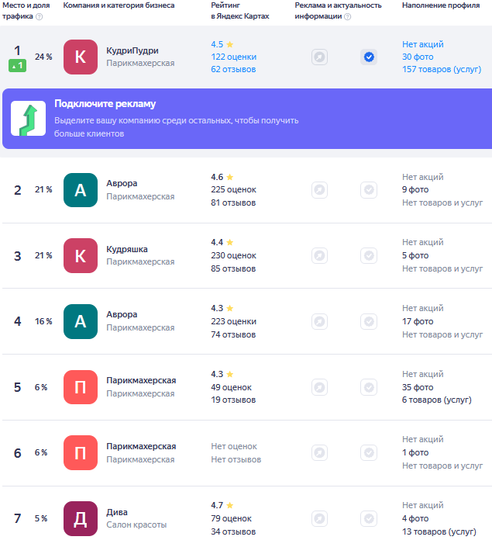Click '1 фото' text in row 6
The width and height of the screenshot is (492, 547).
point(415,453)
